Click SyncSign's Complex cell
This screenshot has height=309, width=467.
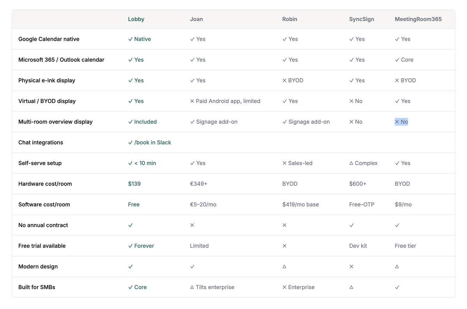pyautogui.click(x=363, y=163)
